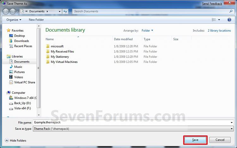Click the Cancel button
This screenshot has height=148, width=237.
[x=220, y=140]
